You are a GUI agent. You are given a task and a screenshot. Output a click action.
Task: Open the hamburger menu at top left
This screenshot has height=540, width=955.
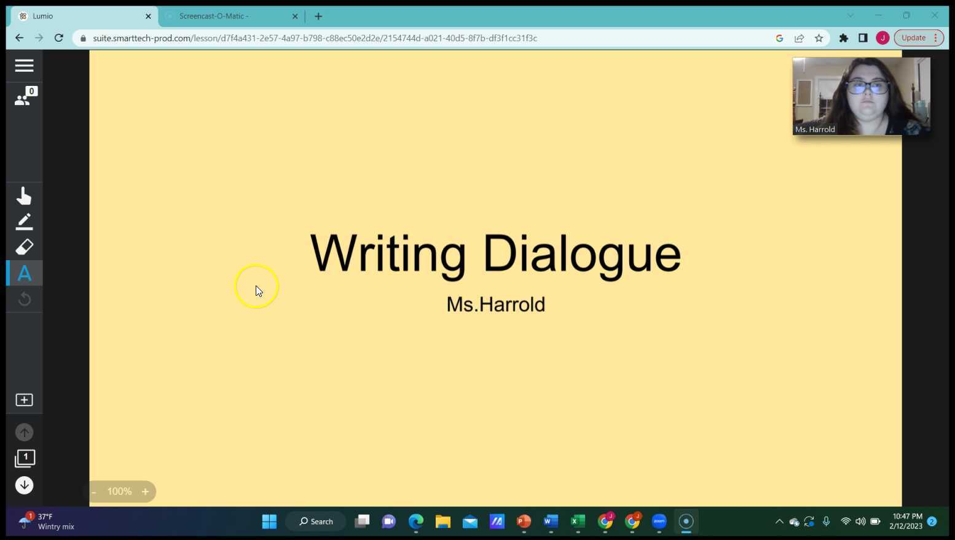pyautogui.click(x=24, y=65)
